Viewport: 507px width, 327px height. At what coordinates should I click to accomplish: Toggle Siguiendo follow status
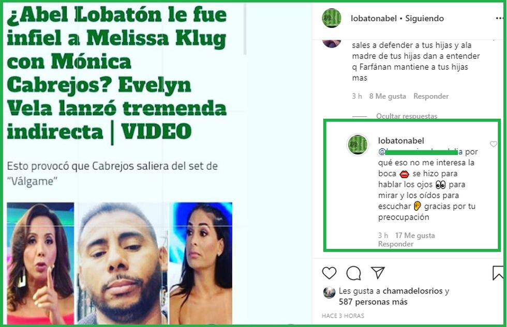[424, 19]
